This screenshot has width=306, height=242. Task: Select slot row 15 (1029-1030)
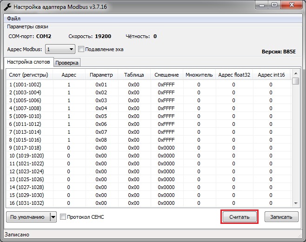pos(149,195)
